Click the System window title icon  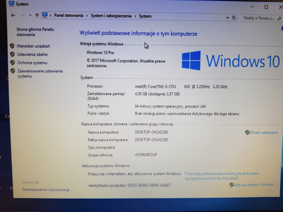[11, 4]
